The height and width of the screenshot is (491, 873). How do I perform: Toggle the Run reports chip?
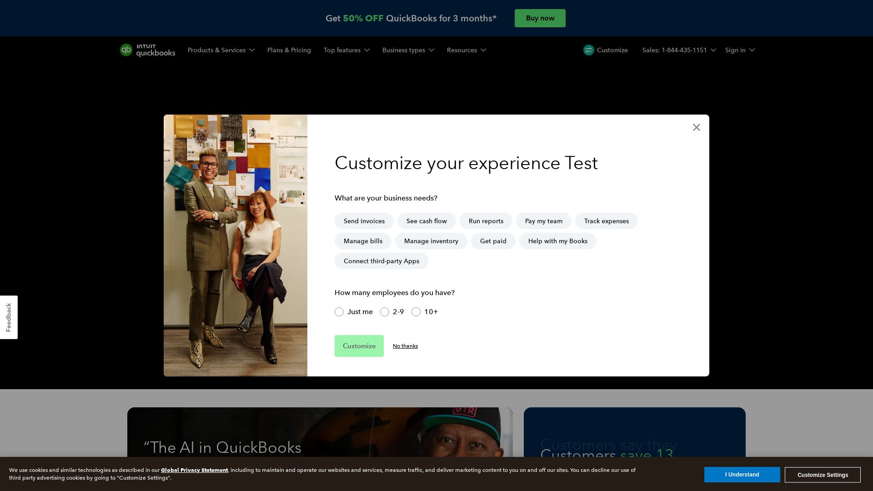486,221
